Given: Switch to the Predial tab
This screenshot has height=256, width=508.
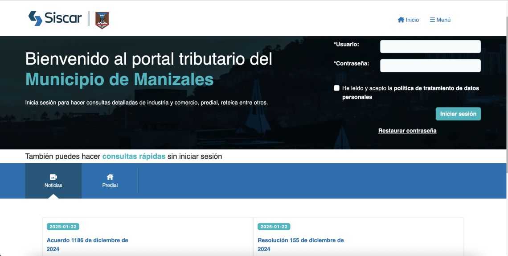Looking at the screenshot, I should point(110,181).
